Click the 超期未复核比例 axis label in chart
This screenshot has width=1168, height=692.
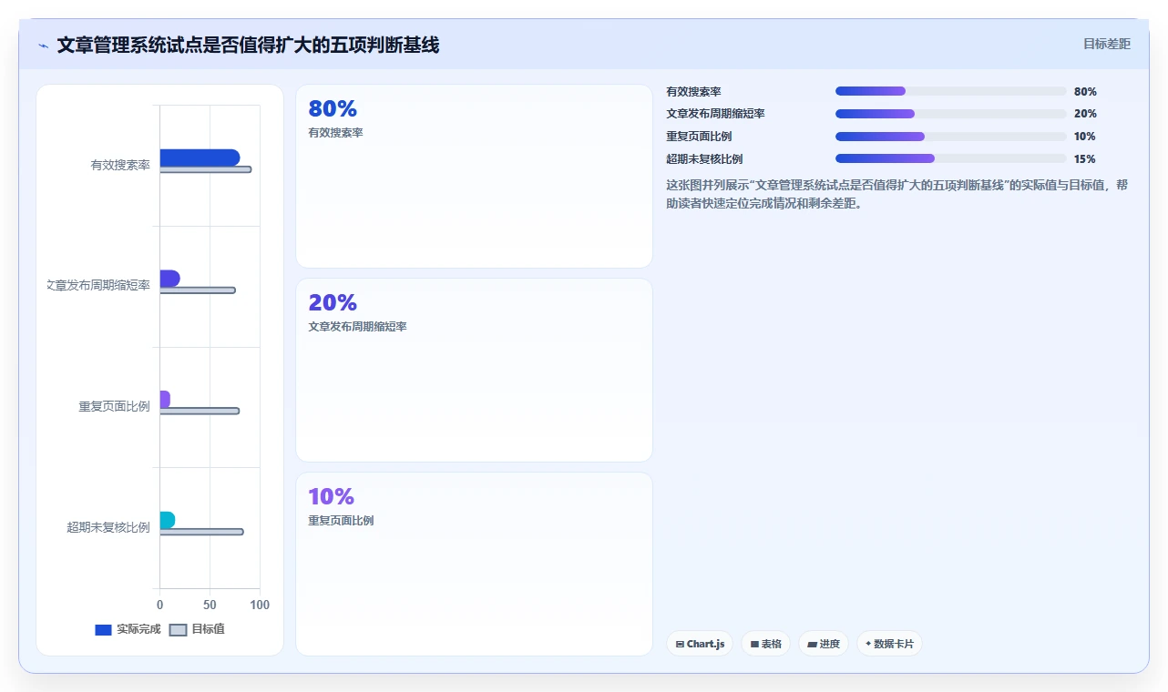[x=108, y=527]
